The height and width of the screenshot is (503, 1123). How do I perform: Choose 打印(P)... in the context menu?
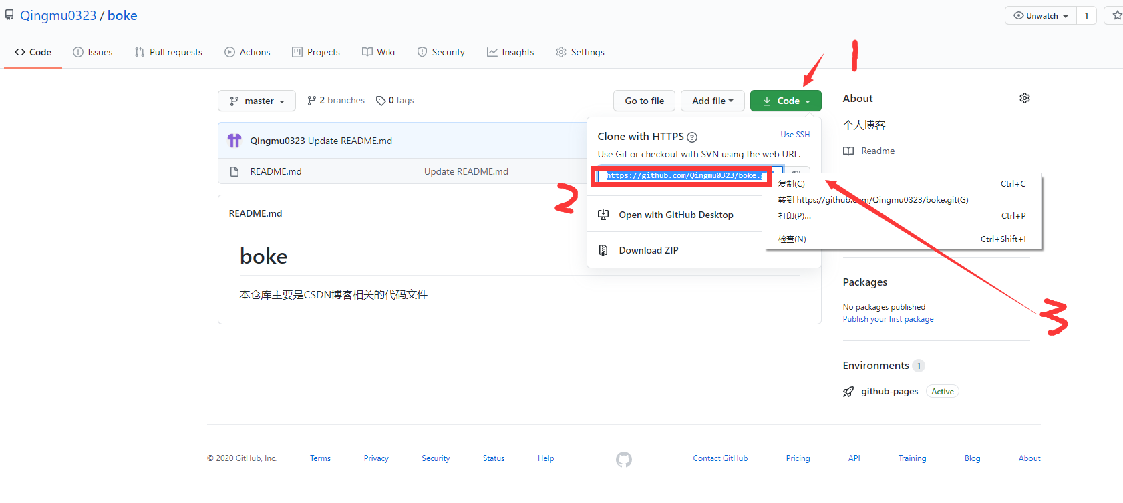click(902, 215)
